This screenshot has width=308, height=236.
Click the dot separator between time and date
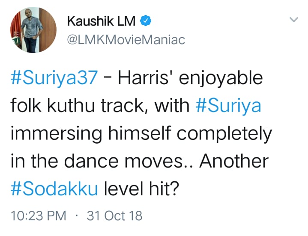click(77, 216)
